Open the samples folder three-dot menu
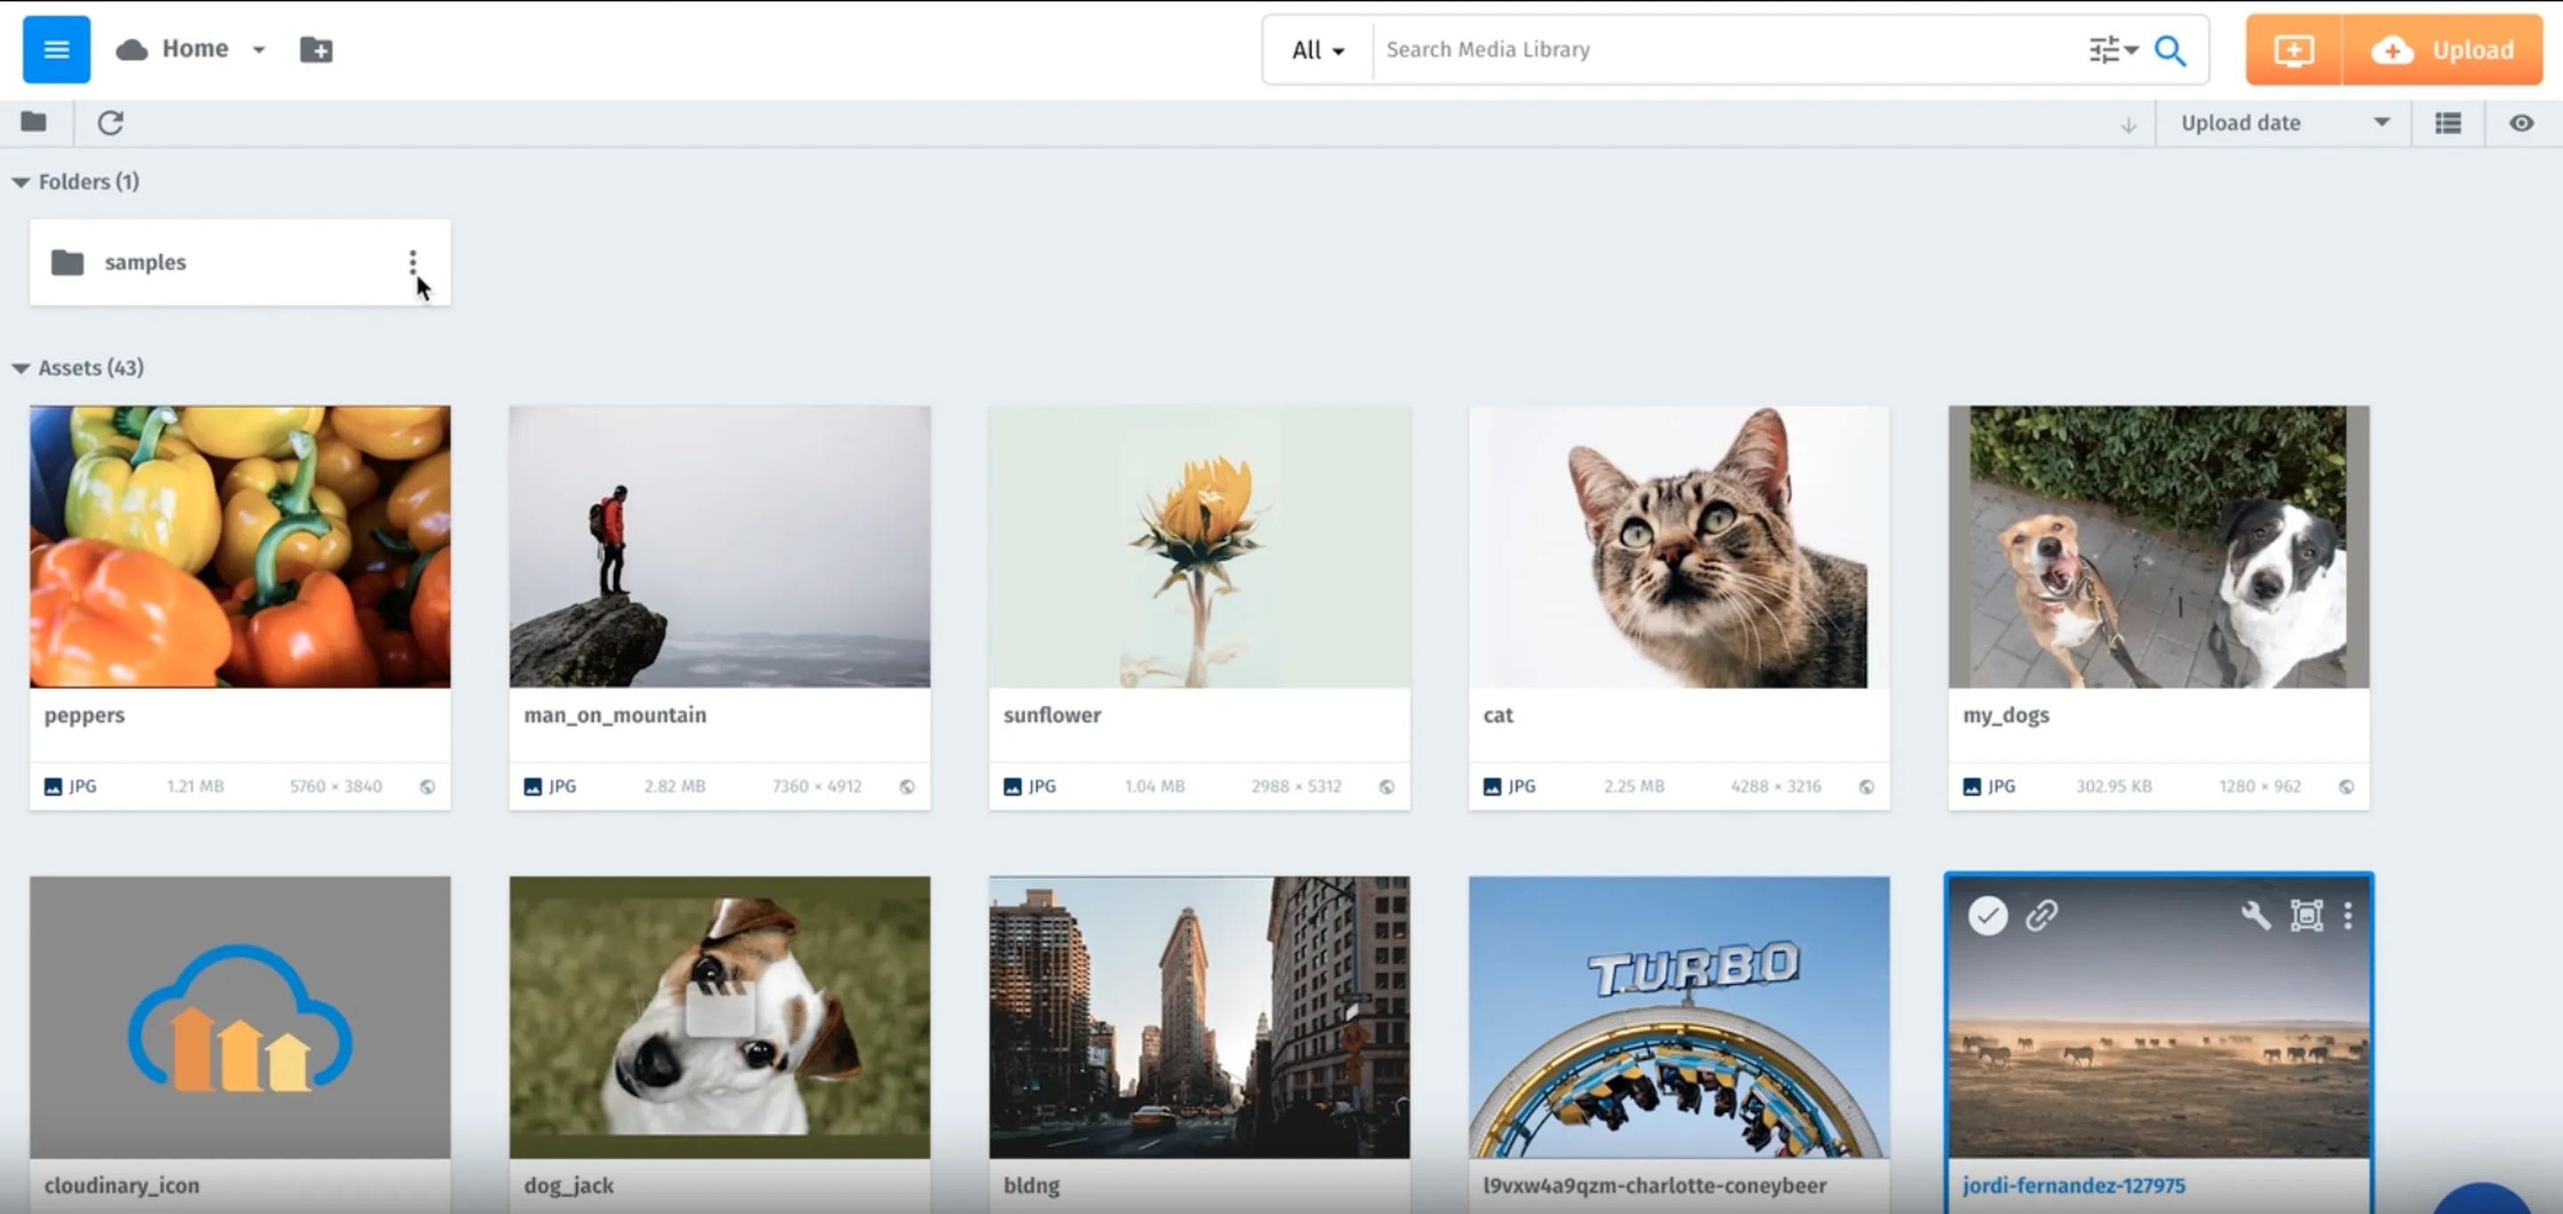This screenshot has width=2563, height=1214. tap(413, 262)
